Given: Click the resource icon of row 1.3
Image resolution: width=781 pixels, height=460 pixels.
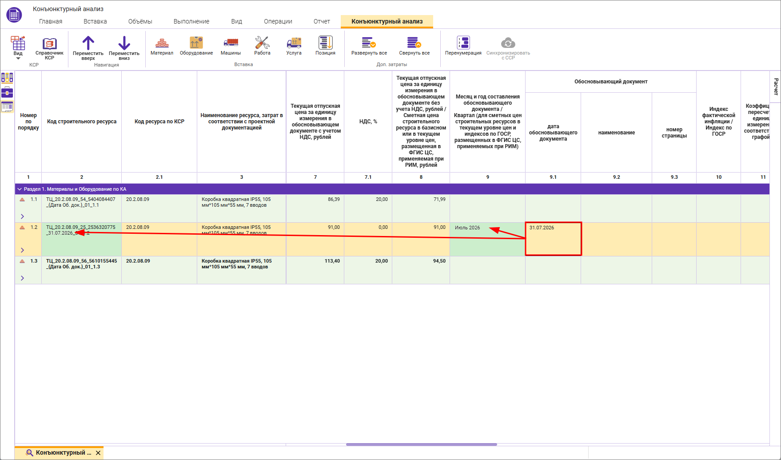Looking at the screenshot, I should point(22,261).
